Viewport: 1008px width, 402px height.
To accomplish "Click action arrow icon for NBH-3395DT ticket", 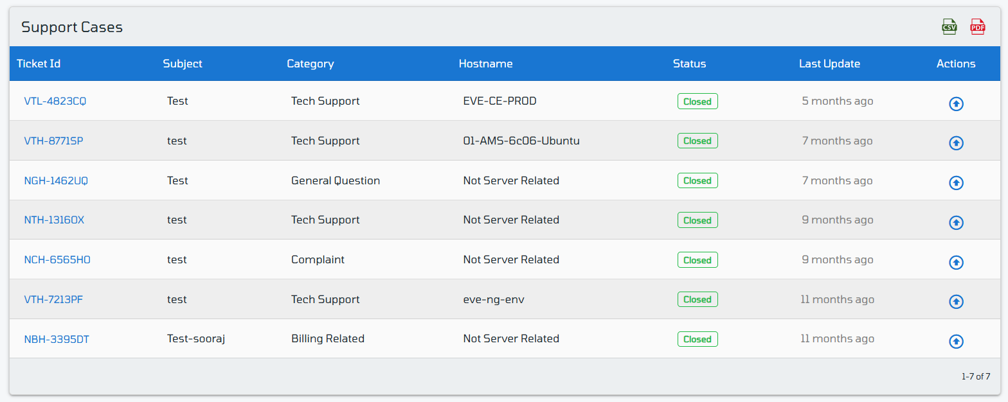I will (x=956, y=342).
